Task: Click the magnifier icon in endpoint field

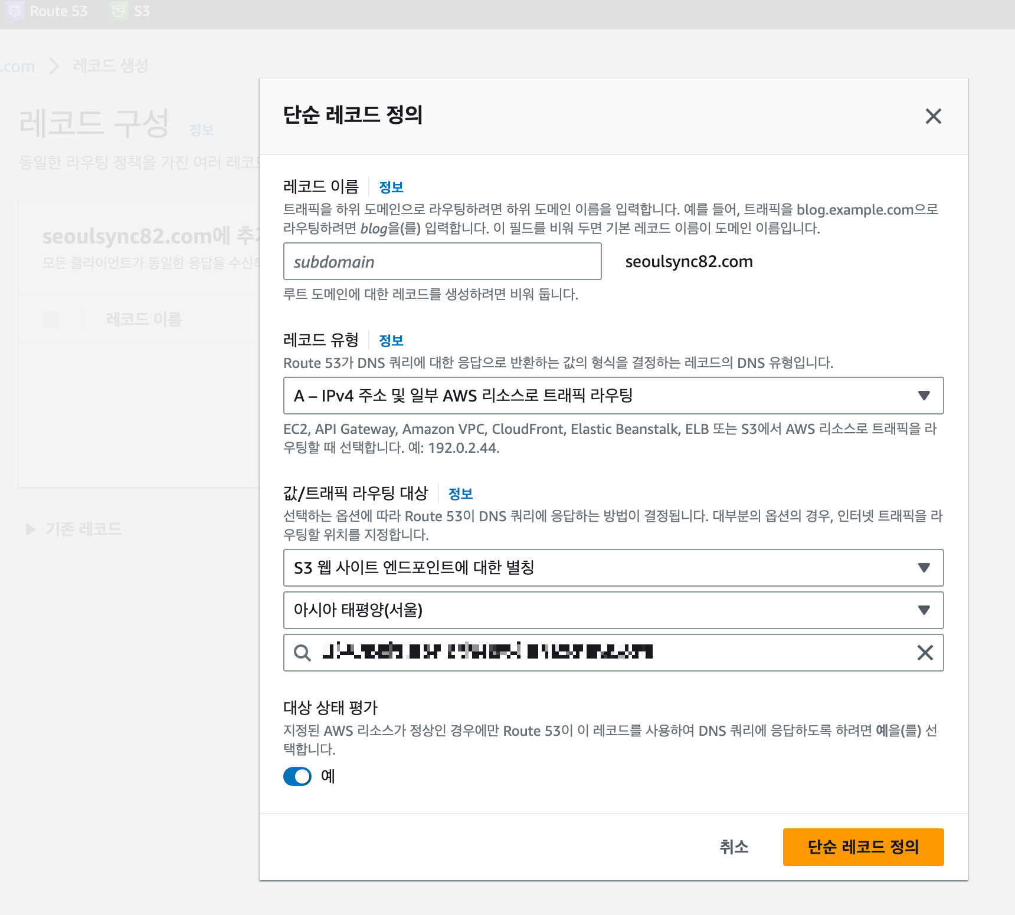Action: pyautogui.click(x=302, y=653)
